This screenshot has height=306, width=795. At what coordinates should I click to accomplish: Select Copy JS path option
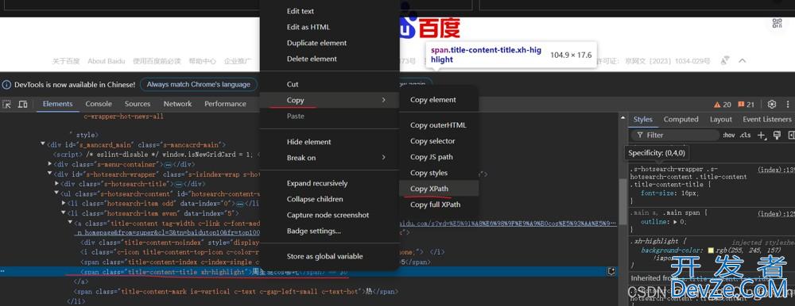point(439,157)
